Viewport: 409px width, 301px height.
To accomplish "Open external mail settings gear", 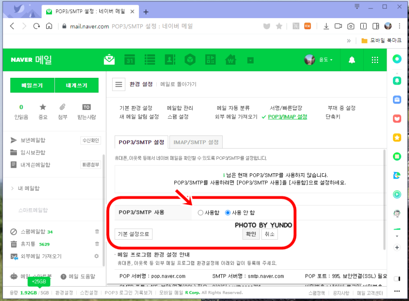I will click(x=97, y=256).
